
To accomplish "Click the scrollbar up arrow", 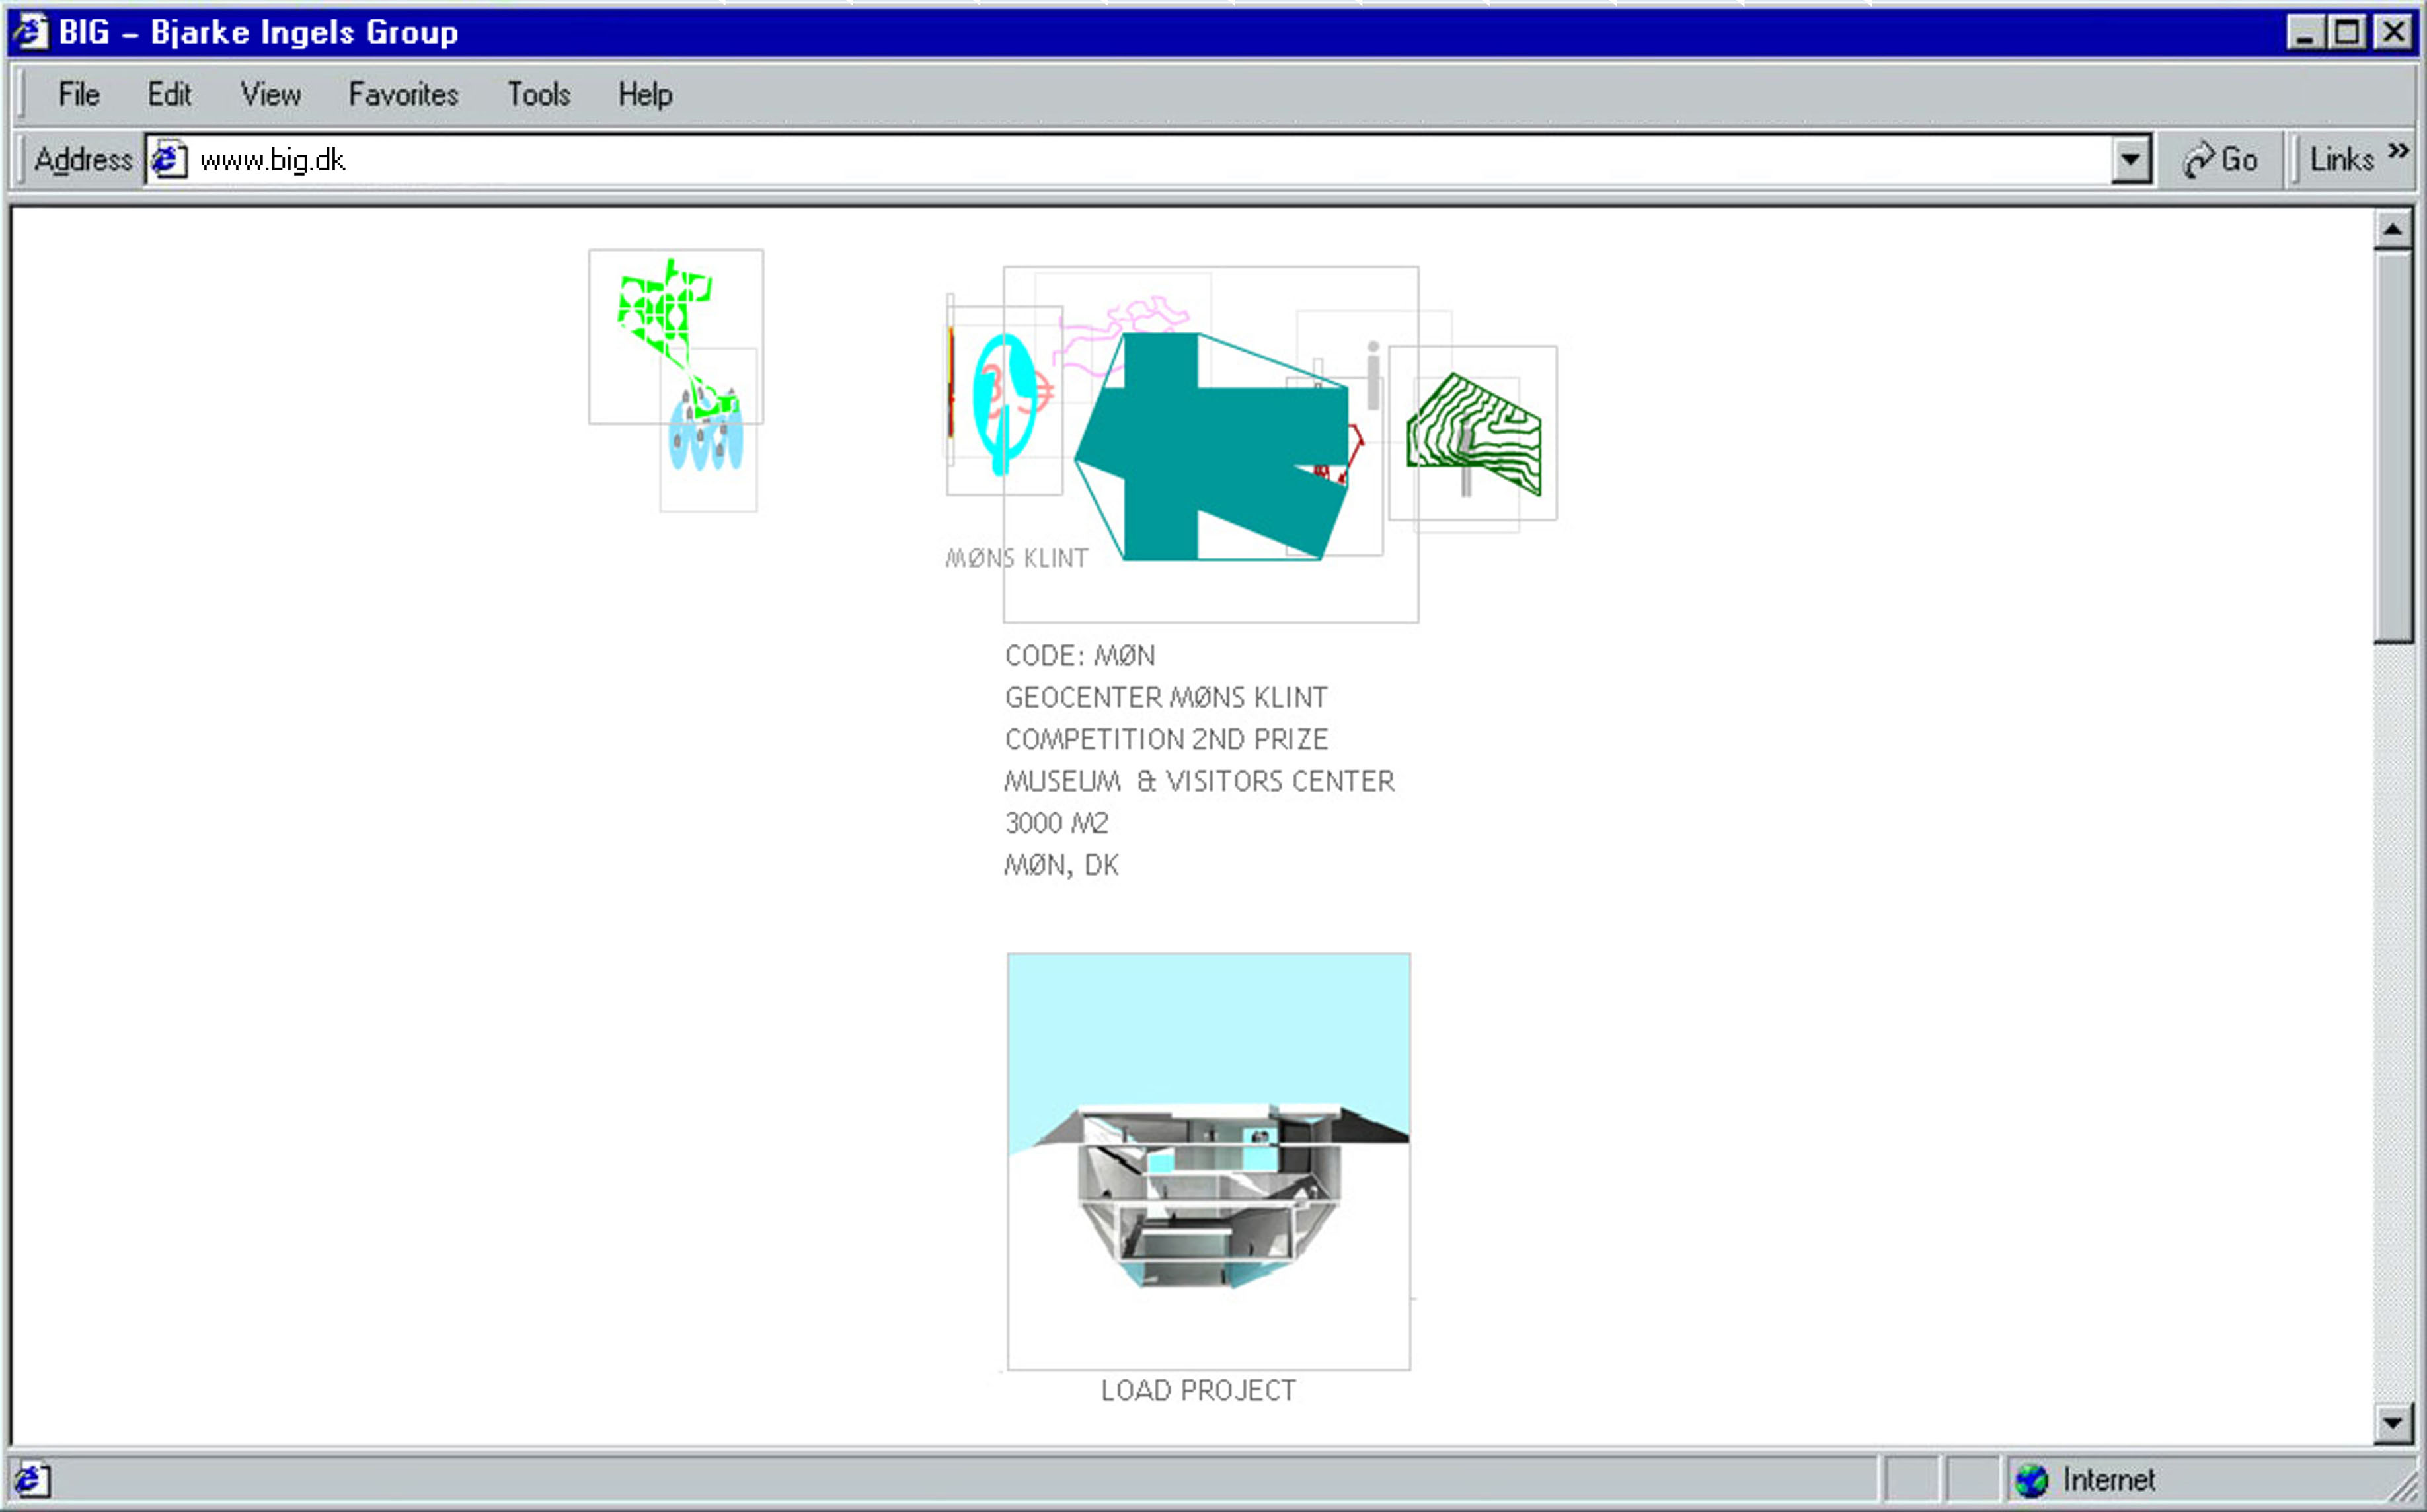I will (x=2392, y=230).
